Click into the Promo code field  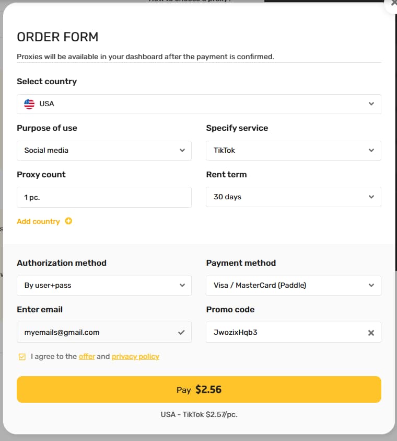pyautogui.click(x=285, y=332)
